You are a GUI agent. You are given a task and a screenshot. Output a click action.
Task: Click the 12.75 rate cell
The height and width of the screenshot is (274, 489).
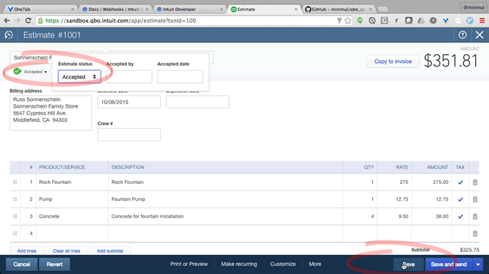394,199
